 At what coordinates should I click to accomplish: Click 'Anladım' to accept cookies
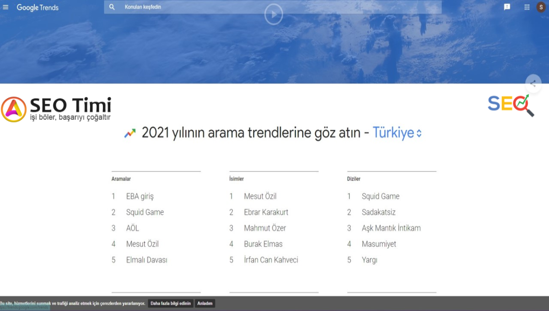click(x=205, y=303)
